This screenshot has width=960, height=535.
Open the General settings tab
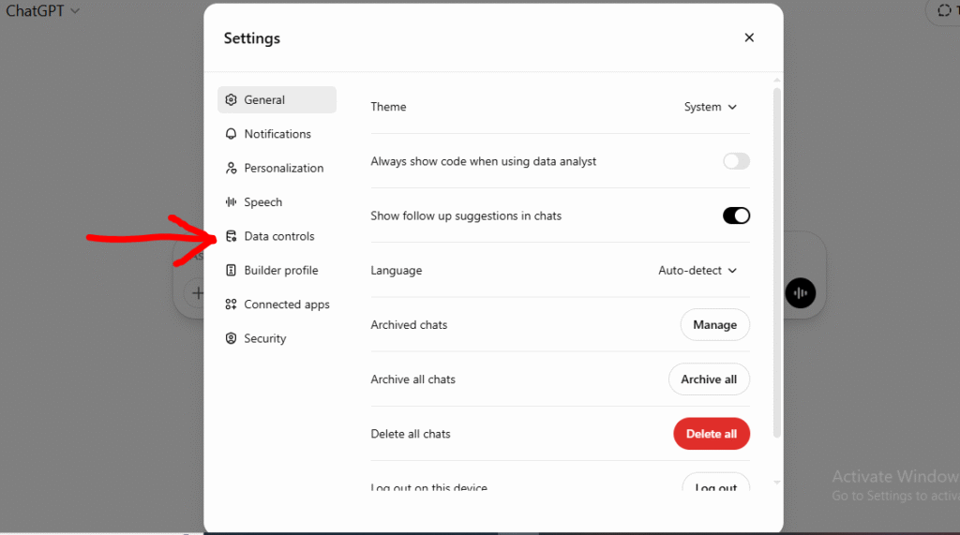point(277,99)
